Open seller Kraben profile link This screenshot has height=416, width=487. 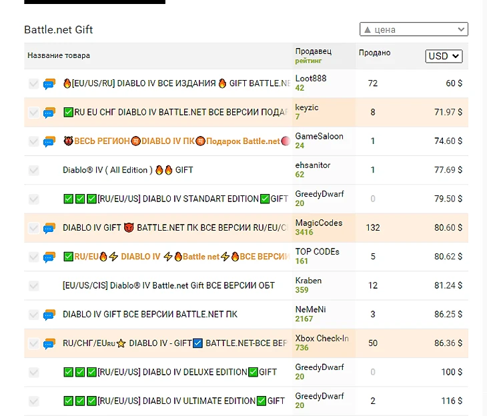click(x=308, y=281)
